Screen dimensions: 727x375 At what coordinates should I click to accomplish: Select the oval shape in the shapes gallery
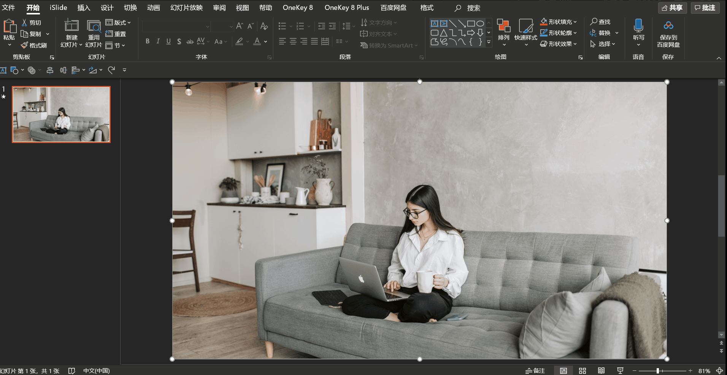click(480, 24)
